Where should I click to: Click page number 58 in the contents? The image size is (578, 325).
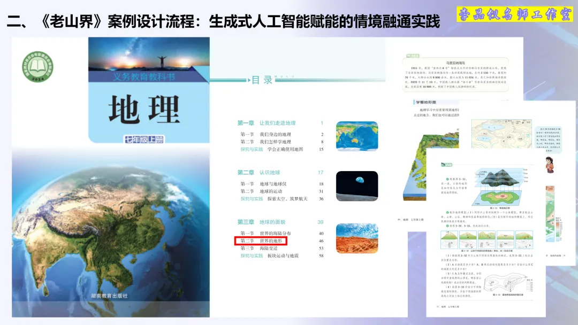tap(321, 256)
